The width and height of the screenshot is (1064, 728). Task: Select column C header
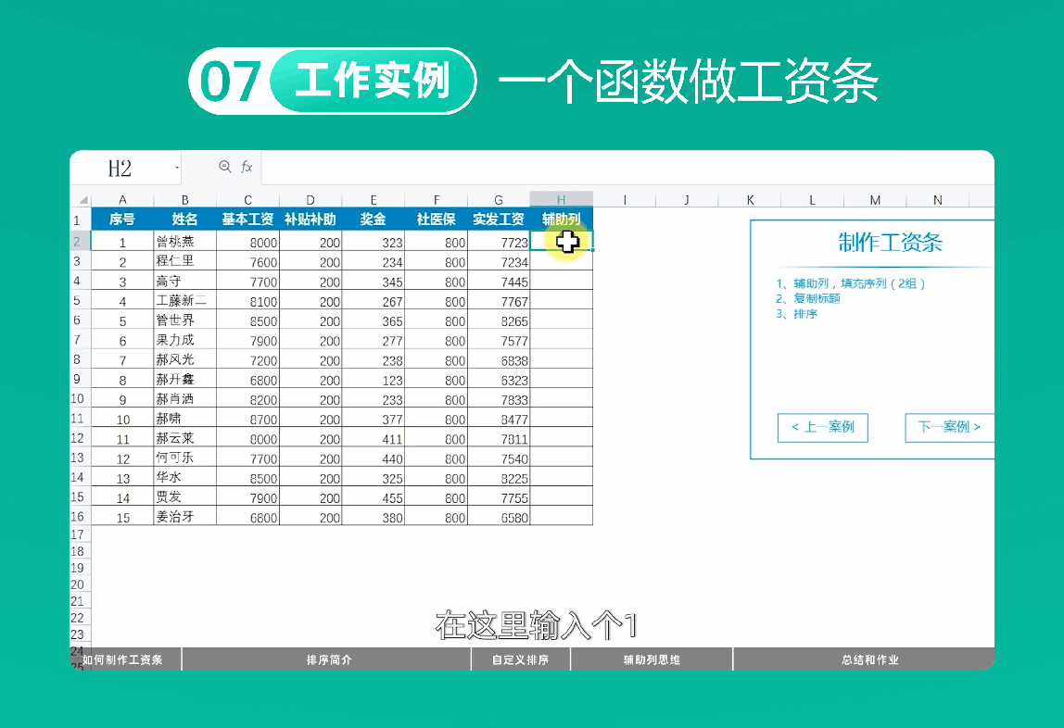coord(247,200)
